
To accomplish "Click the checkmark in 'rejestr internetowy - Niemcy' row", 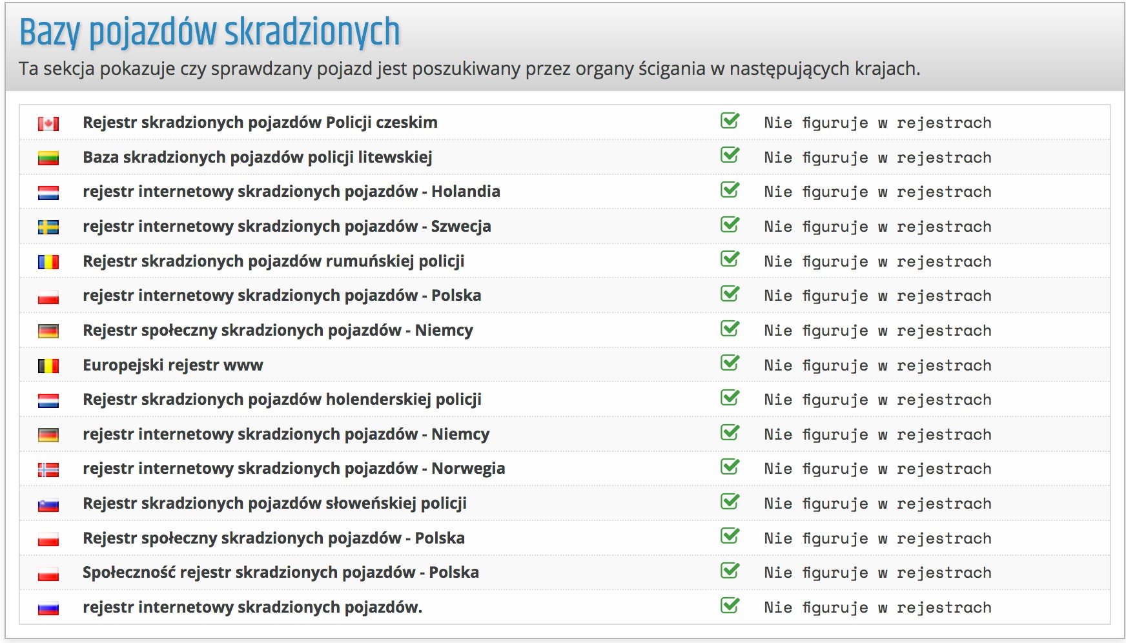I will (730, 433).
